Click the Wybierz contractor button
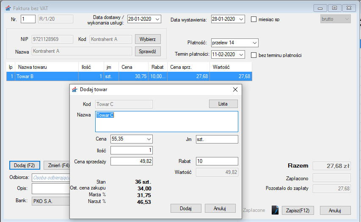The height and width of the screenshot is (222, 361). [x=148, y=39]
